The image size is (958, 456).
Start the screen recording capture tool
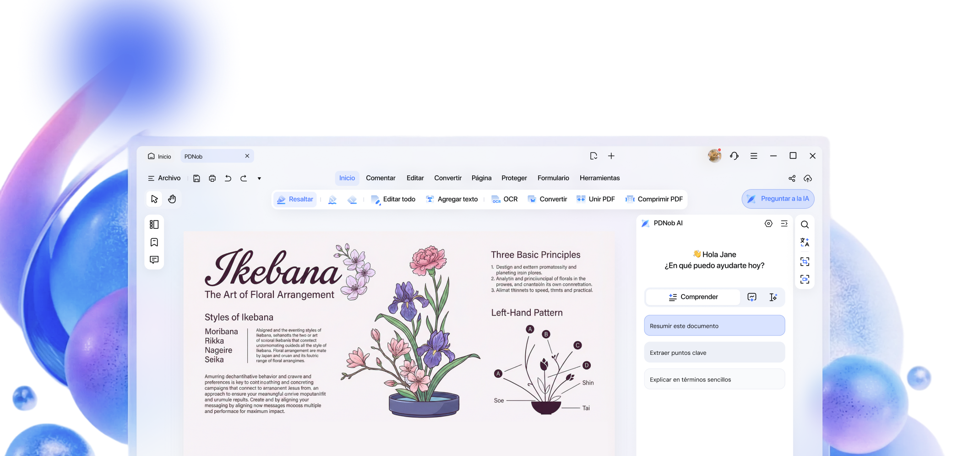805,279
